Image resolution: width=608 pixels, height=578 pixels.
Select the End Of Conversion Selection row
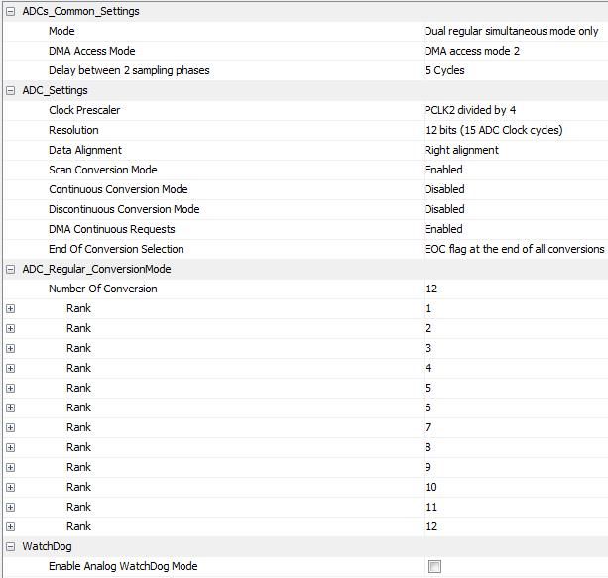pyautogui.click(x=116, y=249)
